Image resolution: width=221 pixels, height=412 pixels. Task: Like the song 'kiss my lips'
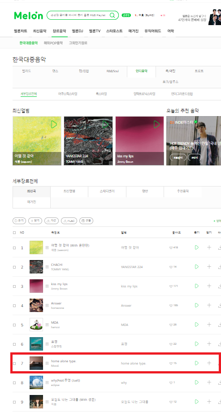tap(171, 286)
